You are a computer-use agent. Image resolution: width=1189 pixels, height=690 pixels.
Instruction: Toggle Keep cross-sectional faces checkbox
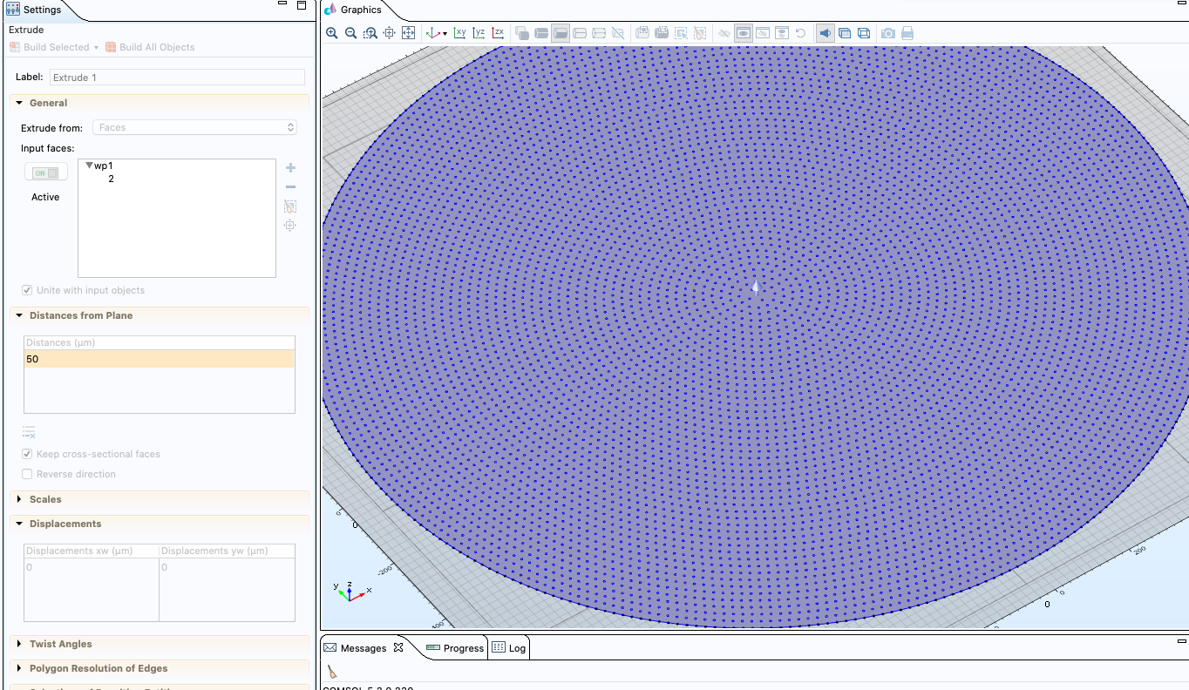tap(28, 454)
